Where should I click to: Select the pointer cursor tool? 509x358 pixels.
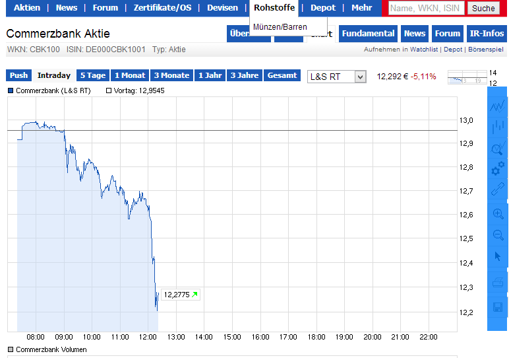498,256
